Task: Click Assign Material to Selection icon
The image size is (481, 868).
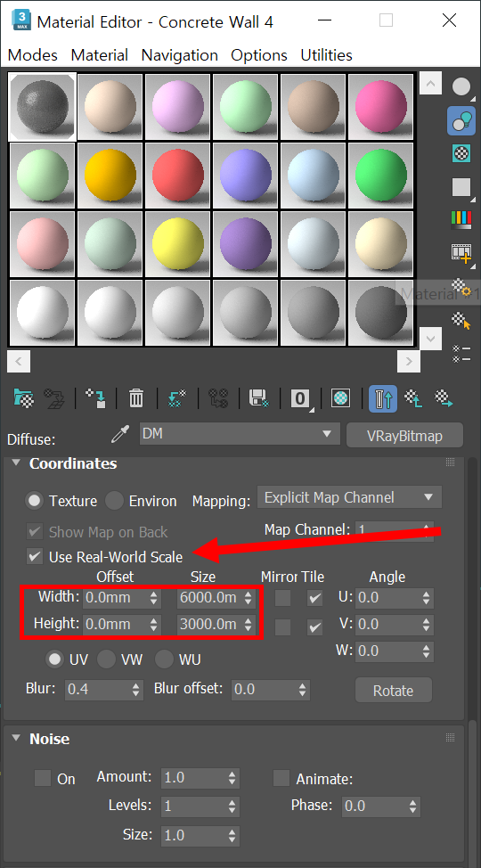Action: 95,398
